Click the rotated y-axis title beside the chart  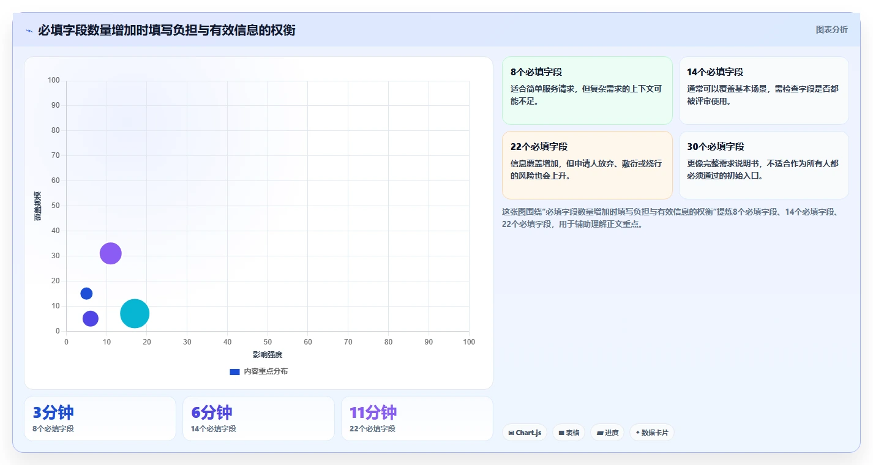click(38, 206)
